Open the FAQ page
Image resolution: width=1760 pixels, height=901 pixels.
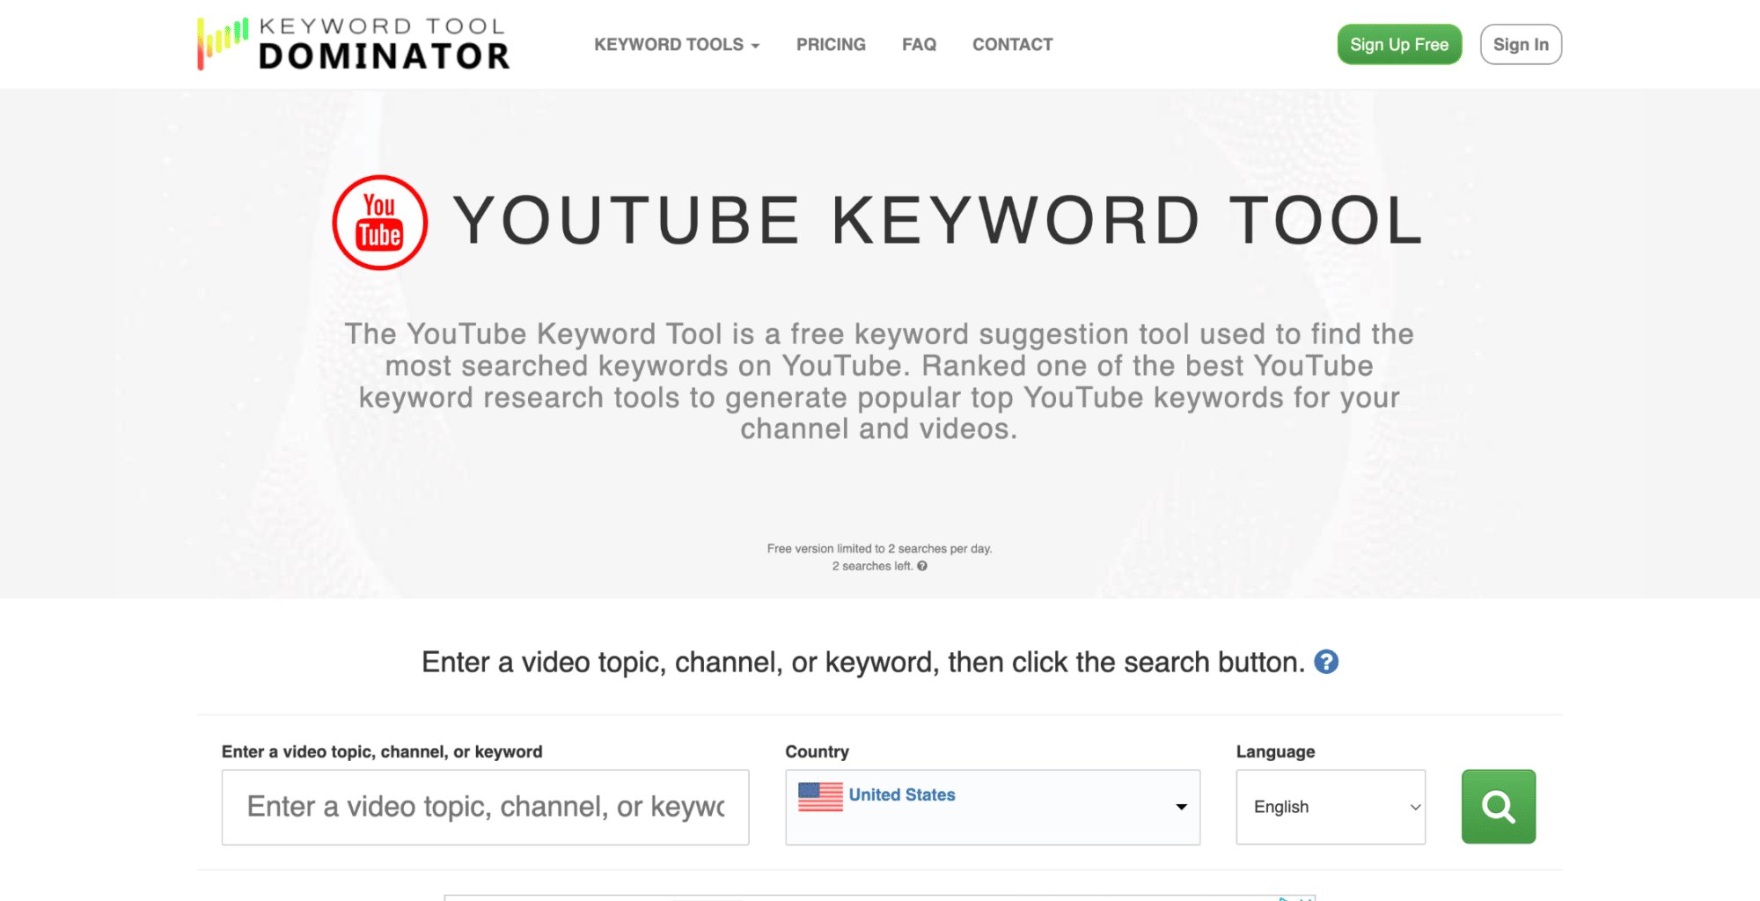tap(919, 44)
